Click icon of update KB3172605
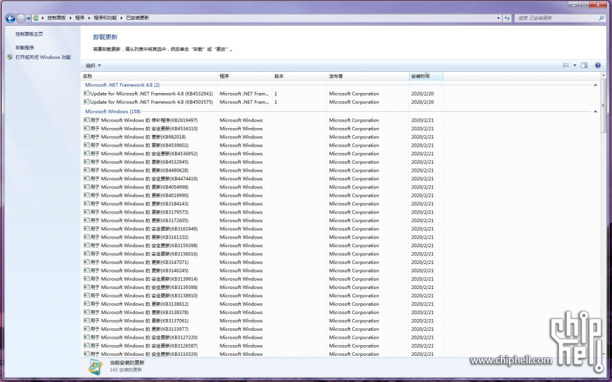 86,220
